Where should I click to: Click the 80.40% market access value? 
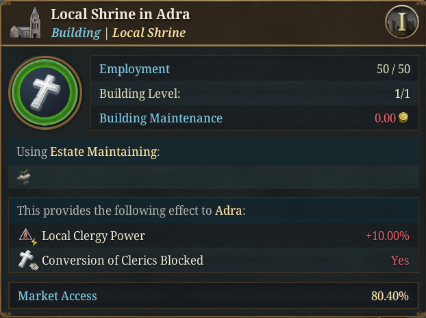(x=390, y=296)
